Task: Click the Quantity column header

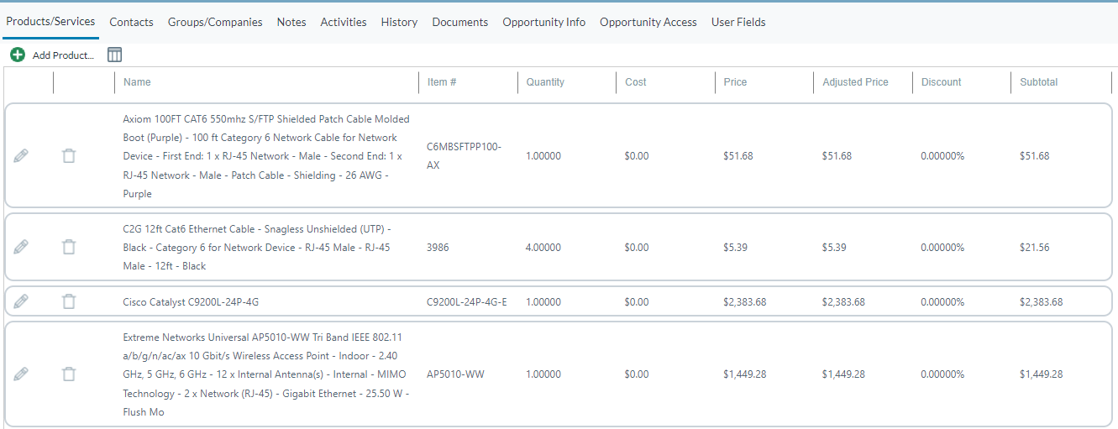Action: pyautogui.click(x=545, y=82)
